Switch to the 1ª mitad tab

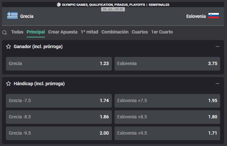(x=89, y=32)
